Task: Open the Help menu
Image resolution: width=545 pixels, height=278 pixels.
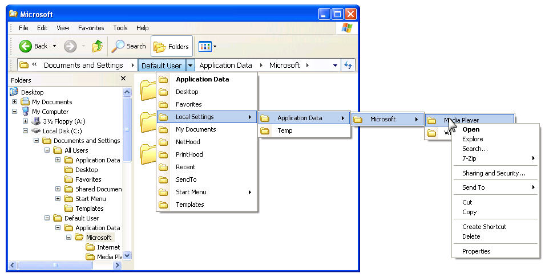Action: point(143,28)
